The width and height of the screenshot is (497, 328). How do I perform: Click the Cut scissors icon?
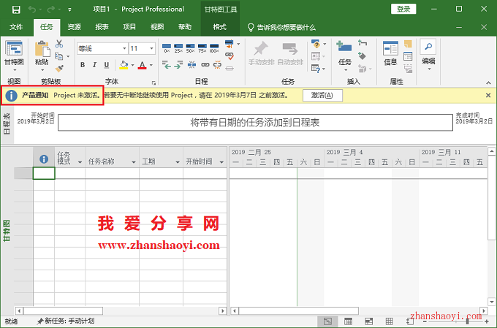click(59, 44)
